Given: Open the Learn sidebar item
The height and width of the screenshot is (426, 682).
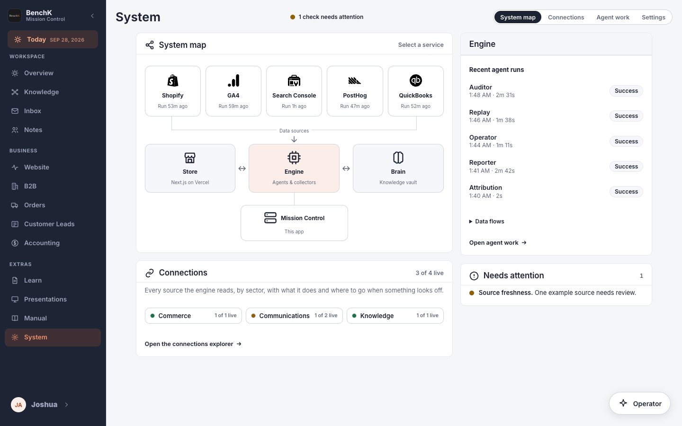Looking at the screenshot, I should click(53, 281).
